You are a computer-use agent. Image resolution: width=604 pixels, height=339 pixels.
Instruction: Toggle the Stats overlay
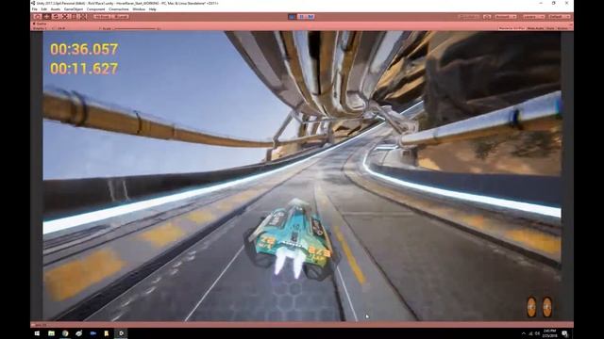(550, 28)
